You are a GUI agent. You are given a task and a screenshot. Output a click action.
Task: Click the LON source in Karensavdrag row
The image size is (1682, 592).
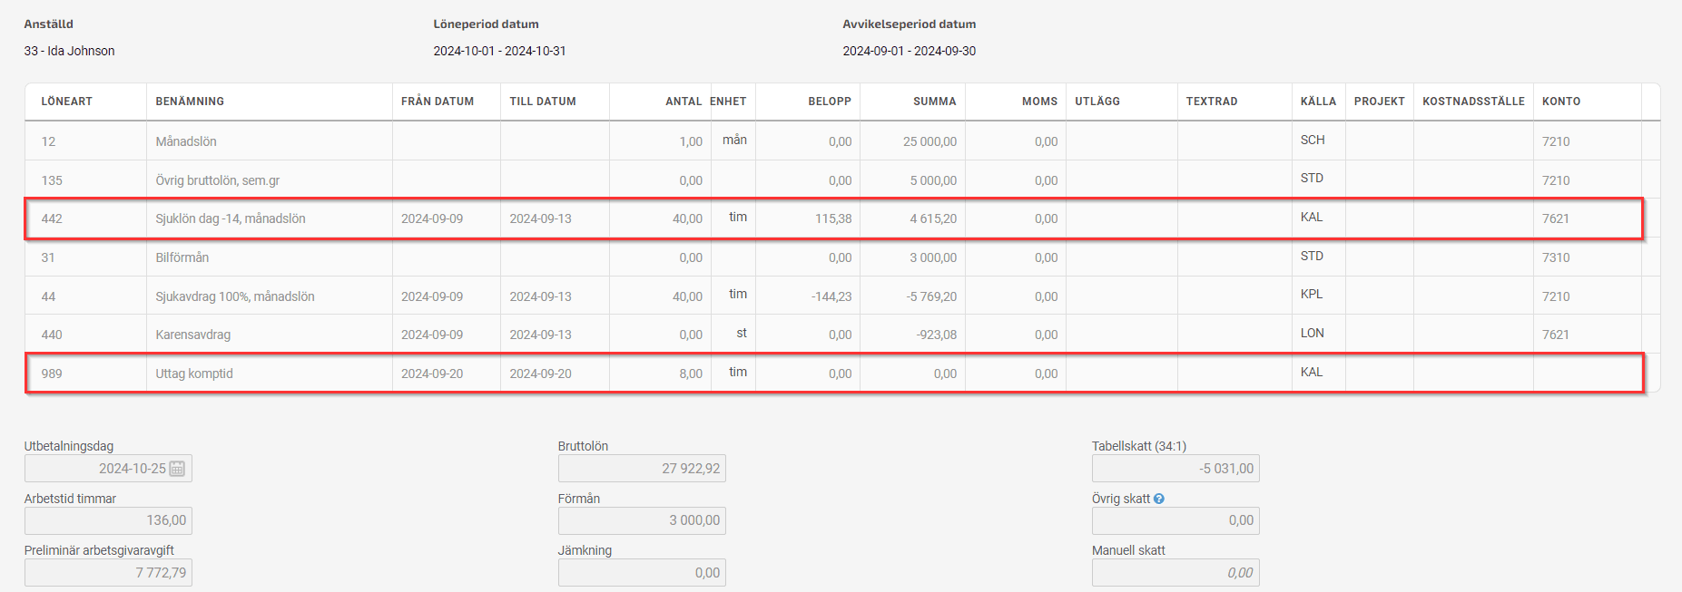point(1312,333)
